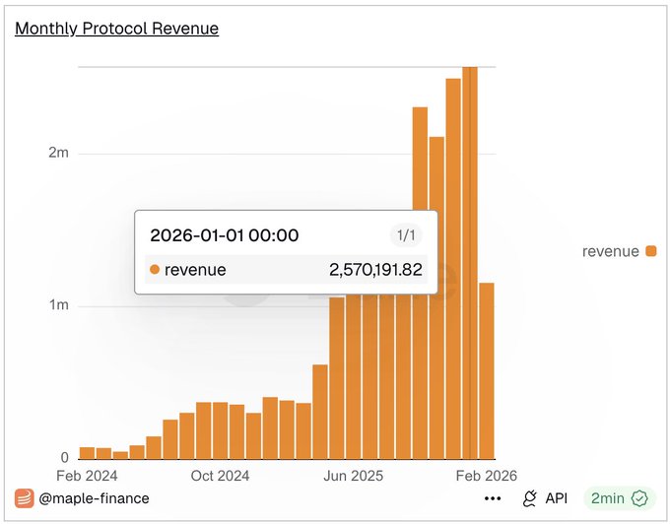Click the 2m y-axis label
The height and width of the screenshot is (524, 670).
pos(58,152)
